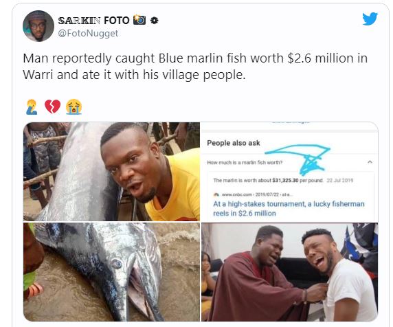This screenshot has height=327, width=393.
Task: Open photo of man in yellow shirt
Action: pos(111,172)
